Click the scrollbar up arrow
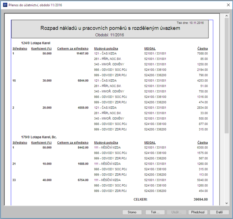This screenshot has width=233, height=219. 226,16
